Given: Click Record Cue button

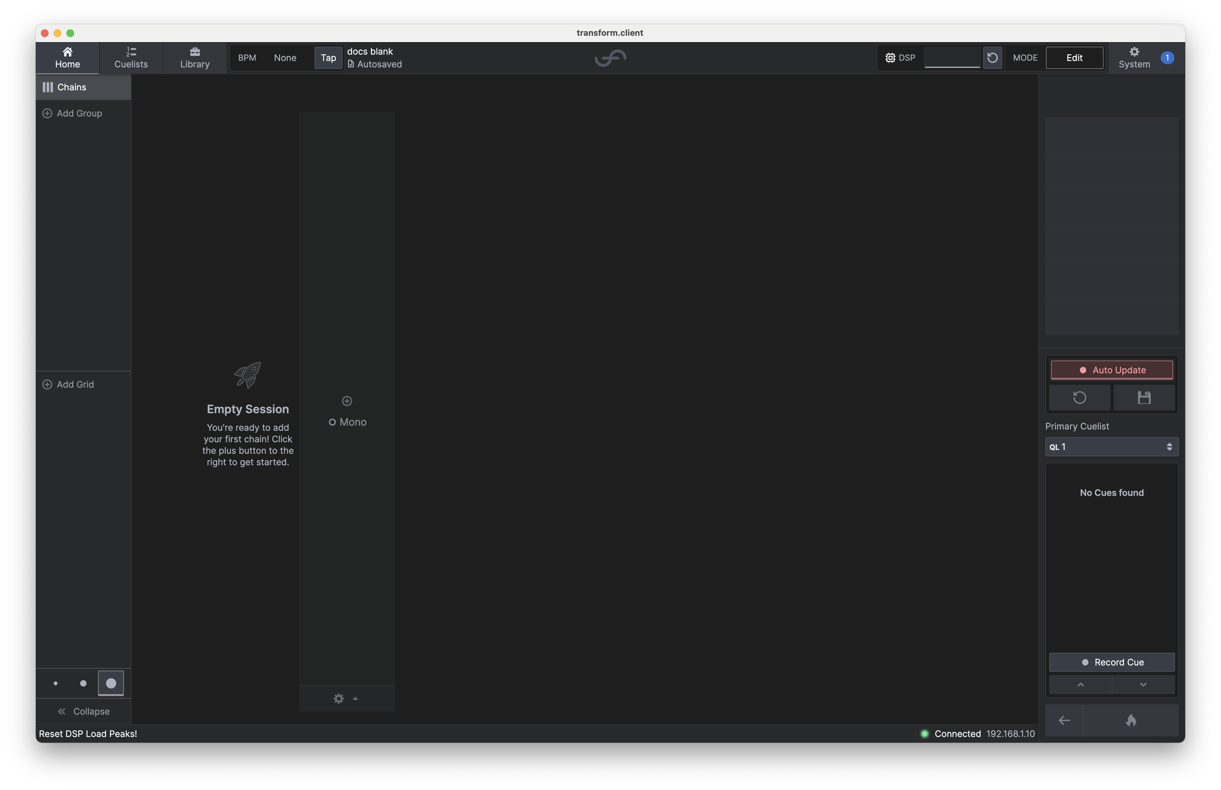Looking at the screenshot, I should tap(1111, 662).
